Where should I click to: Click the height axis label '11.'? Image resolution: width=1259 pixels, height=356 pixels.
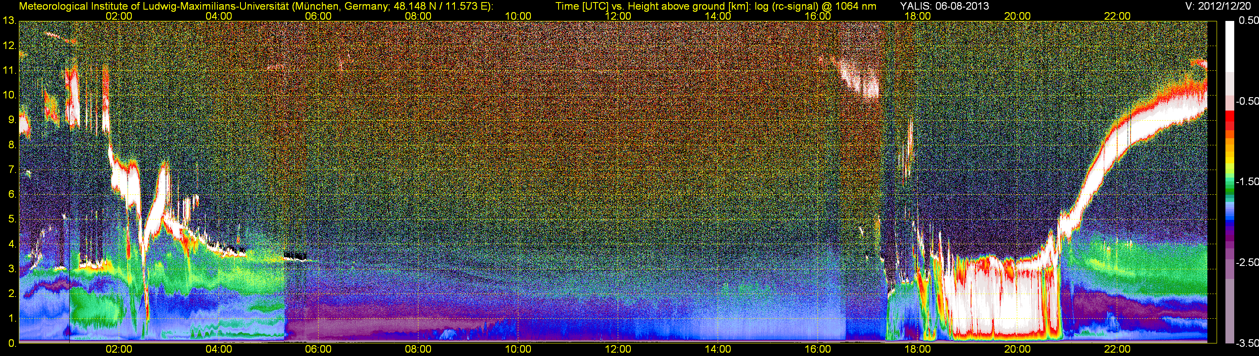click(9, 71)
